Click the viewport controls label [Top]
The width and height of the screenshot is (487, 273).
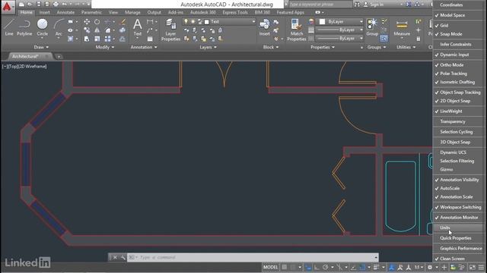(14, 66)
